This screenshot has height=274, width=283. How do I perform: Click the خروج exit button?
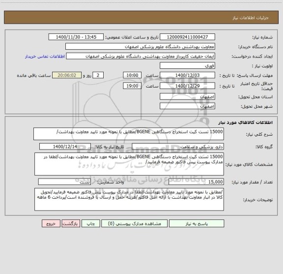[51, 223]
